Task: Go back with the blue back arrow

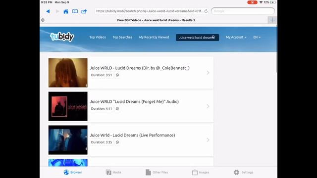Action: coord(48,11)
